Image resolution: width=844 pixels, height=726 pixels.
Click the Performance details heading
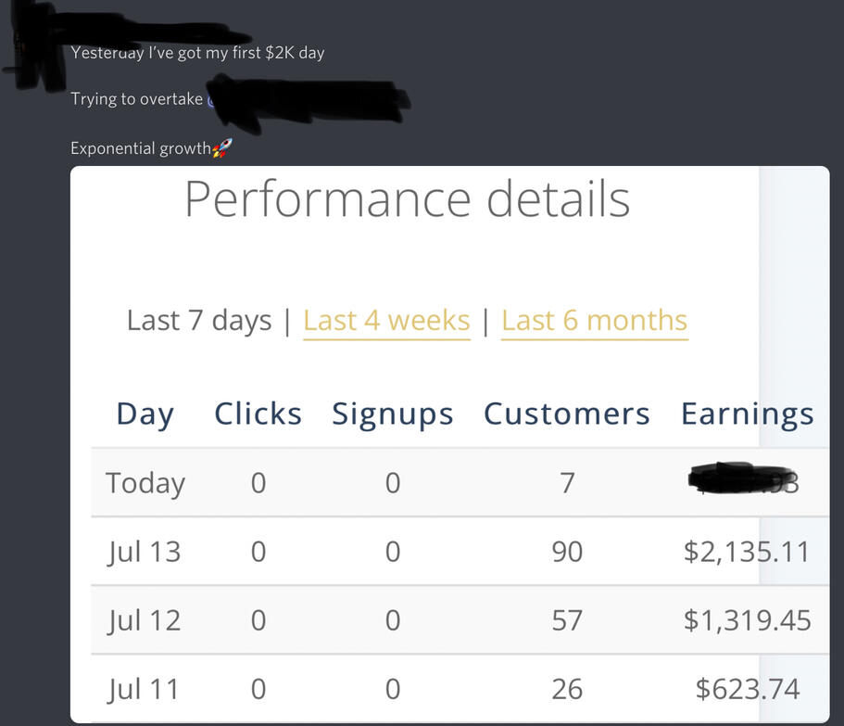click(407, 198)
